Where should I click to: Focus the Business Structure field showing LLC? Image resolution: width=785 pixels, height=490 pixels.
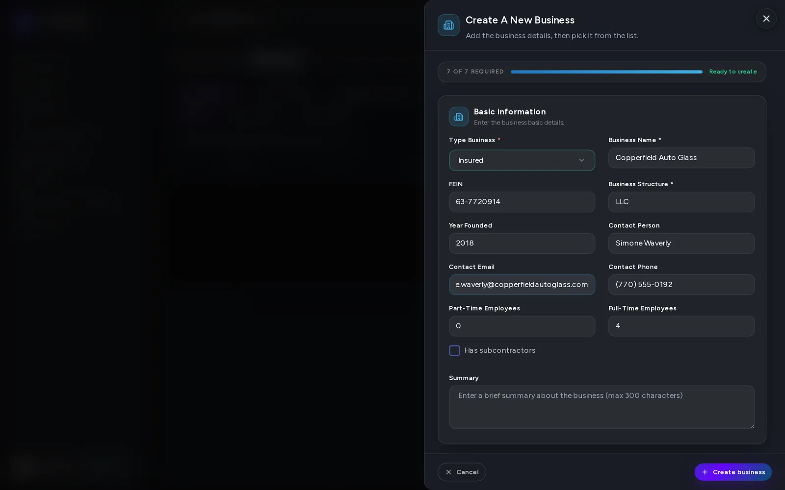point(681,202)
